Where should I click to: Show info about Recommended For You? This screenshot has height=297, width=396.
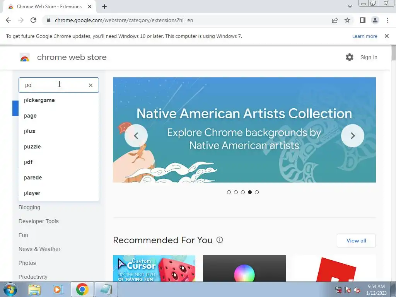tap(220, 240)
